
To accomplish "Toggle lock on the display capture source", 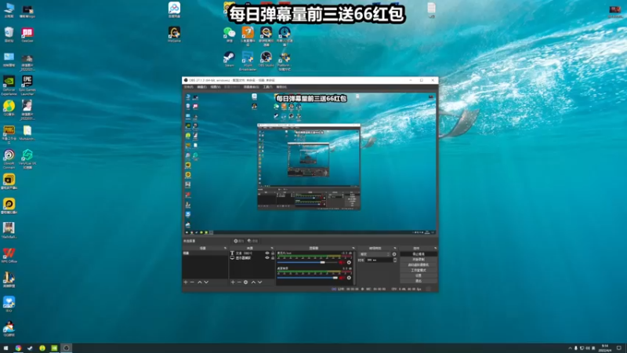I will pos(273,258).
